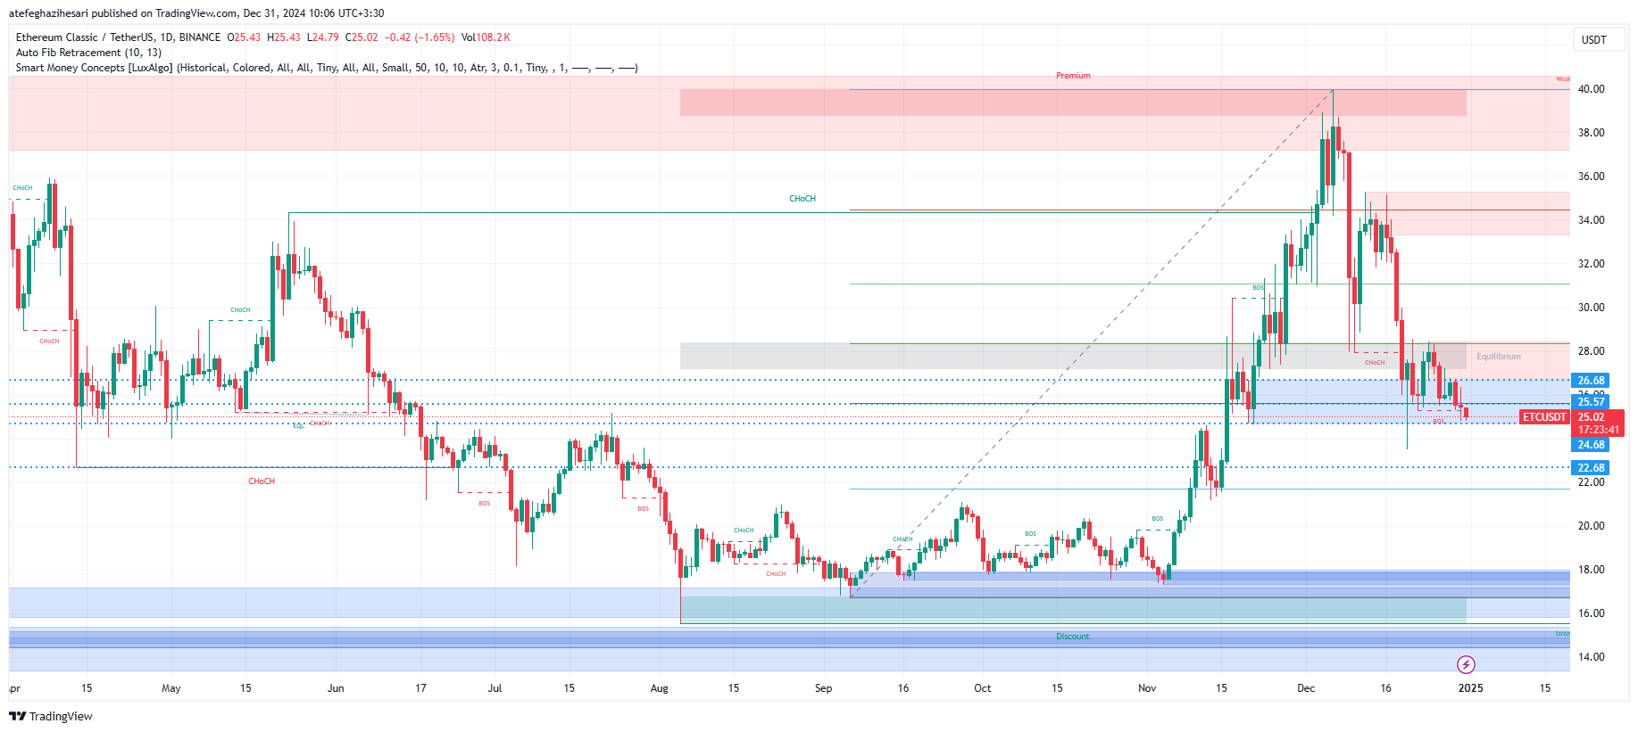Click the 40.00 price axis tick
Screen dimensions: 1638x732
(1591, 89)
